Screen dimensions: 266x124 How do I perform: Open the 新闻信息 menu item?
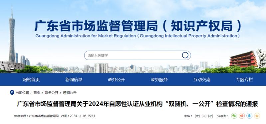(x=74, y=80)
